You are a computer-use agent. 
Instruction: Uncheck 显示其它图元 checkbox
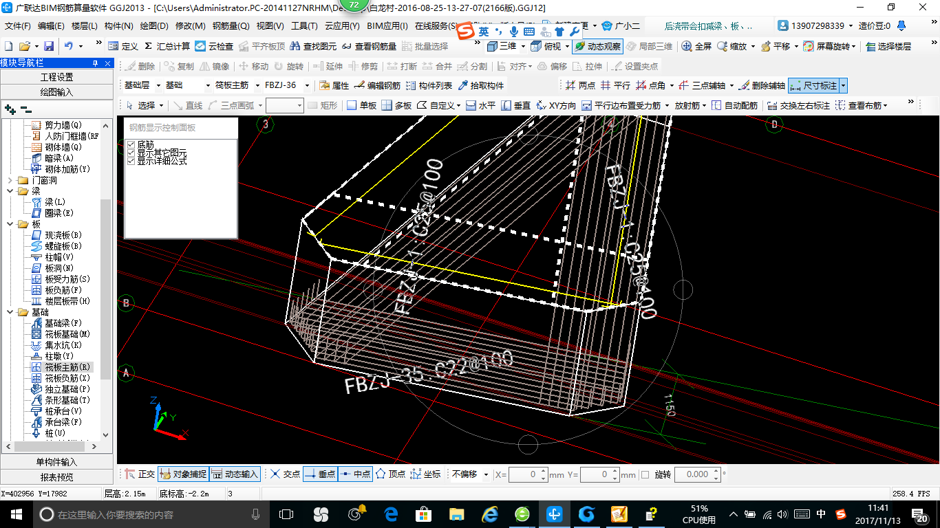coord(131,153)
